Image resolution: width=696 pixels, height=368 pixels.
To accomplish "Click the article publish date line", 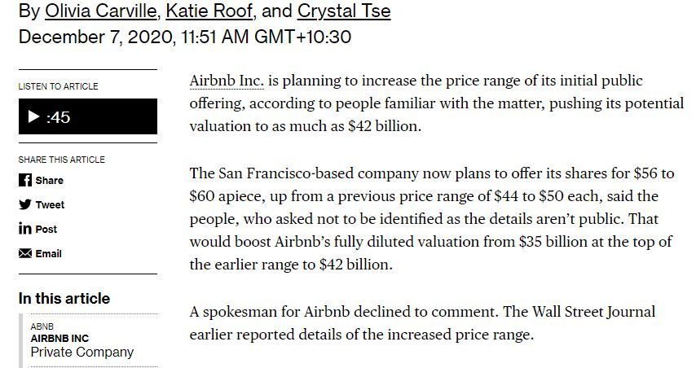I will 184,37.
